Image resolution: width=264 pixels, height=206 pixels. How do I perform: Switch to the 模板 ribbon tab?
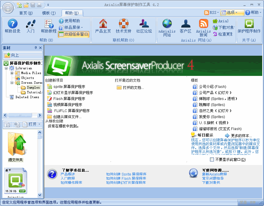click(x=49, y=13)
